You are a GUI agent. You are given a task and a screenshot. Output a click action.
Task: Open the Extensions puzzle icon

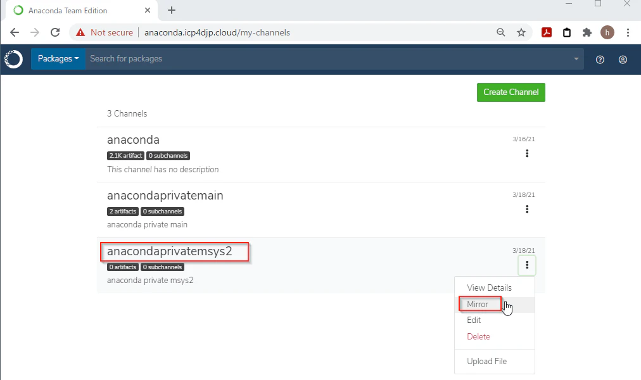[587, 32]
